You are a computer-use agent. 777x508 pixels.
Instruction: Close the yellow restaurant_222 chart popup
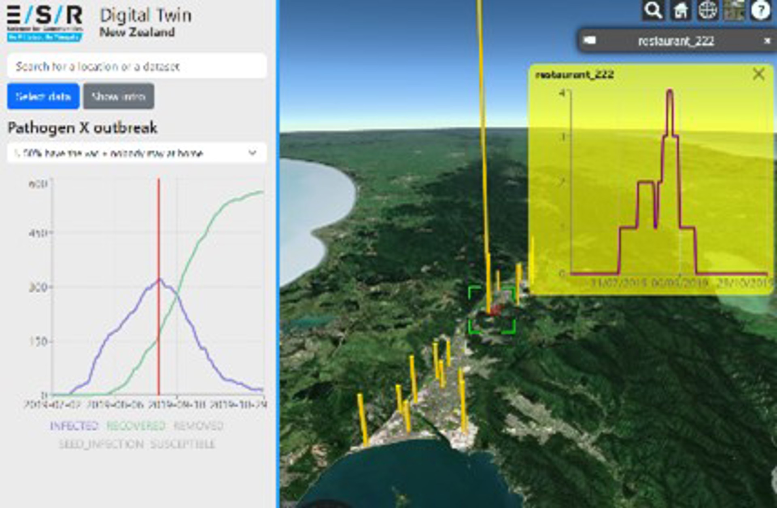(758, 74)
